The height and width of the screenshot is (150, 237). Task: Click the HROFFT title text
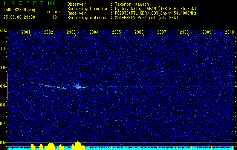click(x=24, y=3)
